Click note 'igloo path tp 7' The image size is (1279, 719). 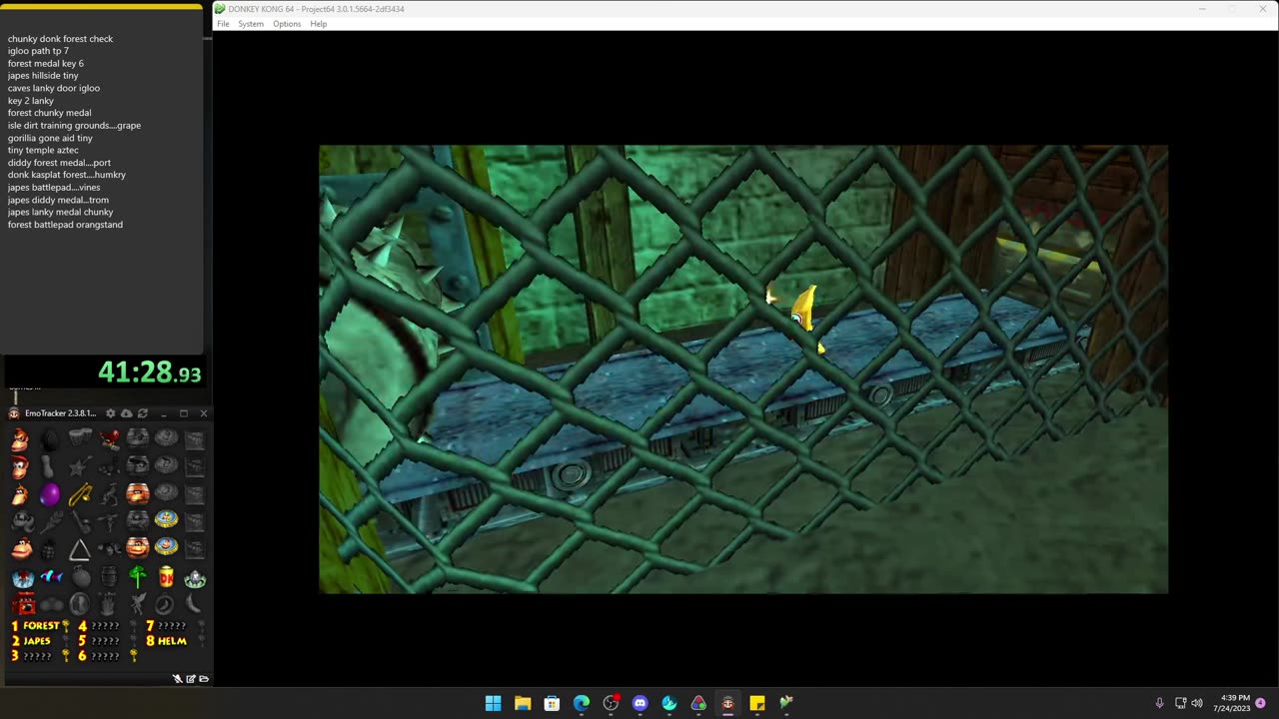[x=38, y=51]
